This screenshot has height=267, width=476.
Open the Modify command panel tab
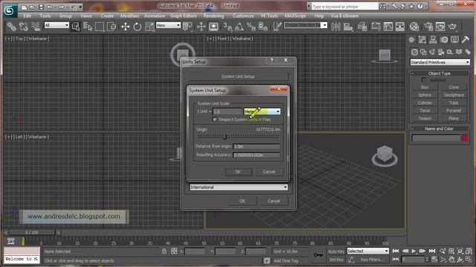(422, 39)
